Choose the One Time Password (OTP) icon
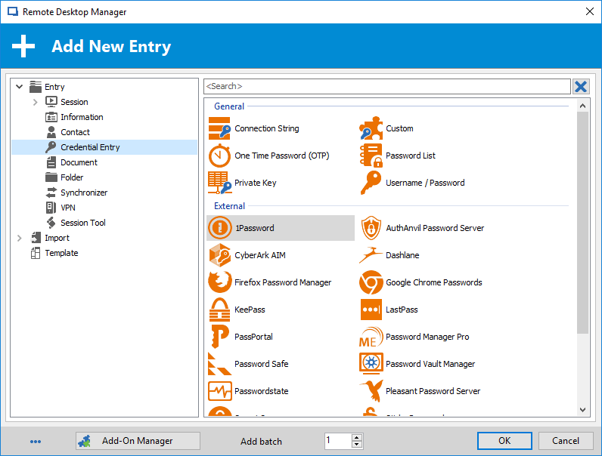Image resolution: width=602 pixels, height=456 pixels. [x=219, y=156]
